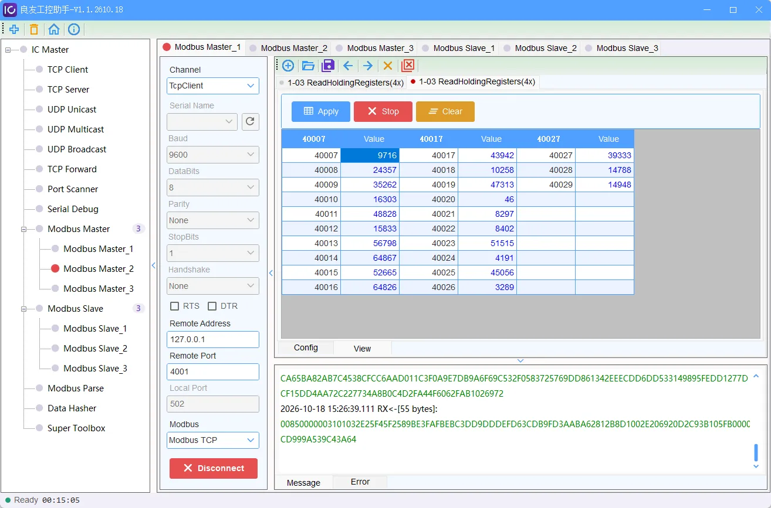
Task: Click the open folder icon
Action: (308, 66)
